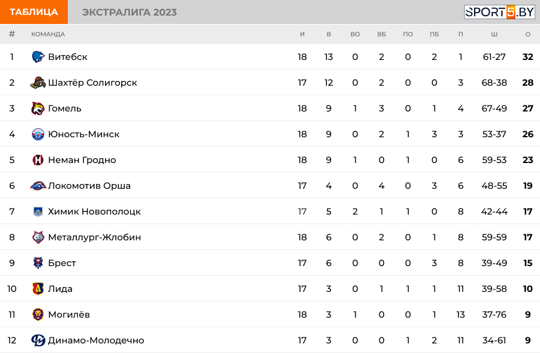Click the Неман Гродно team logo

tap(38, 160)
